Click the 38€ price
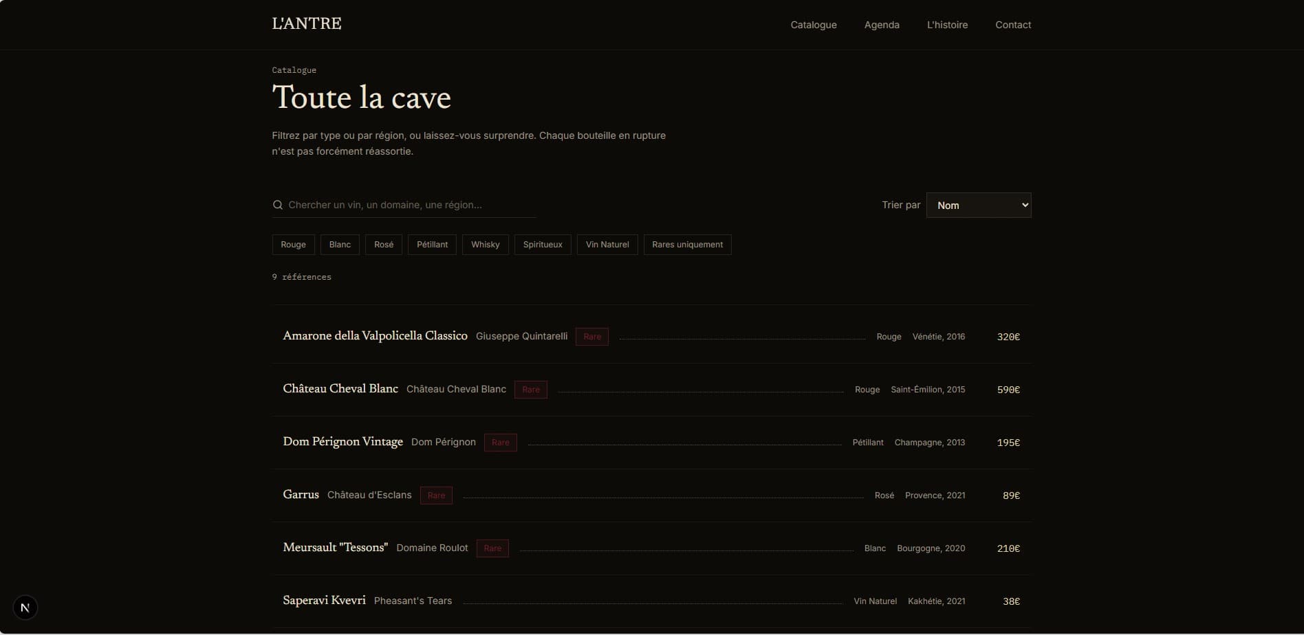The width and height of the screenshot is (1304, 635). tap(1011, 601)
